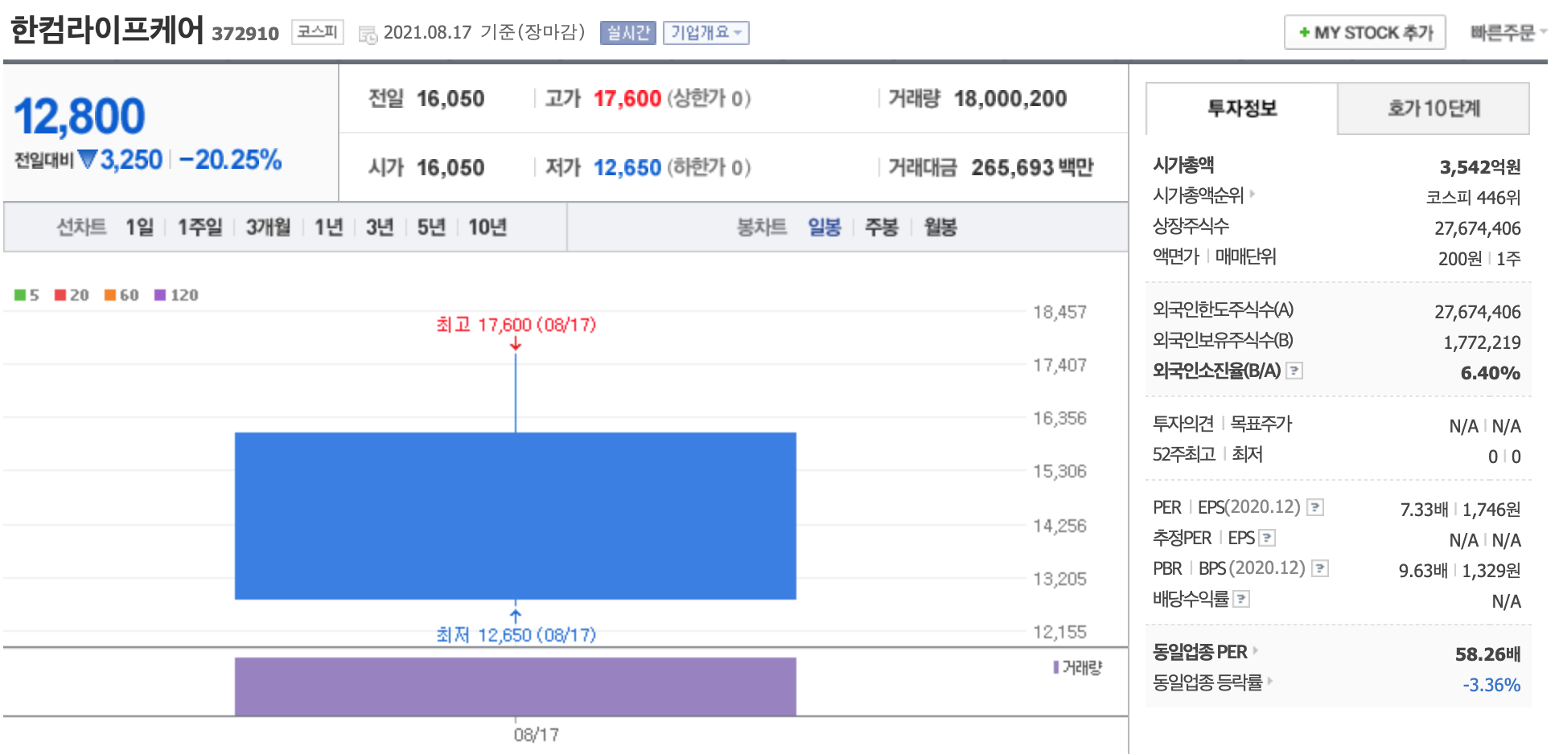The width and height of the screenshot is (1559, 754).
Task: Click the red 20-day moving average swatch
Action: click(60, 295)
